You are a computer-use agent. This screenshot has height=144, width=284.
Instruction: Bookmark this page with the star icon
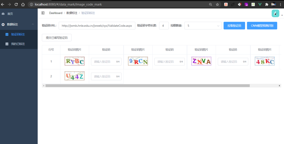coord(217,4)
